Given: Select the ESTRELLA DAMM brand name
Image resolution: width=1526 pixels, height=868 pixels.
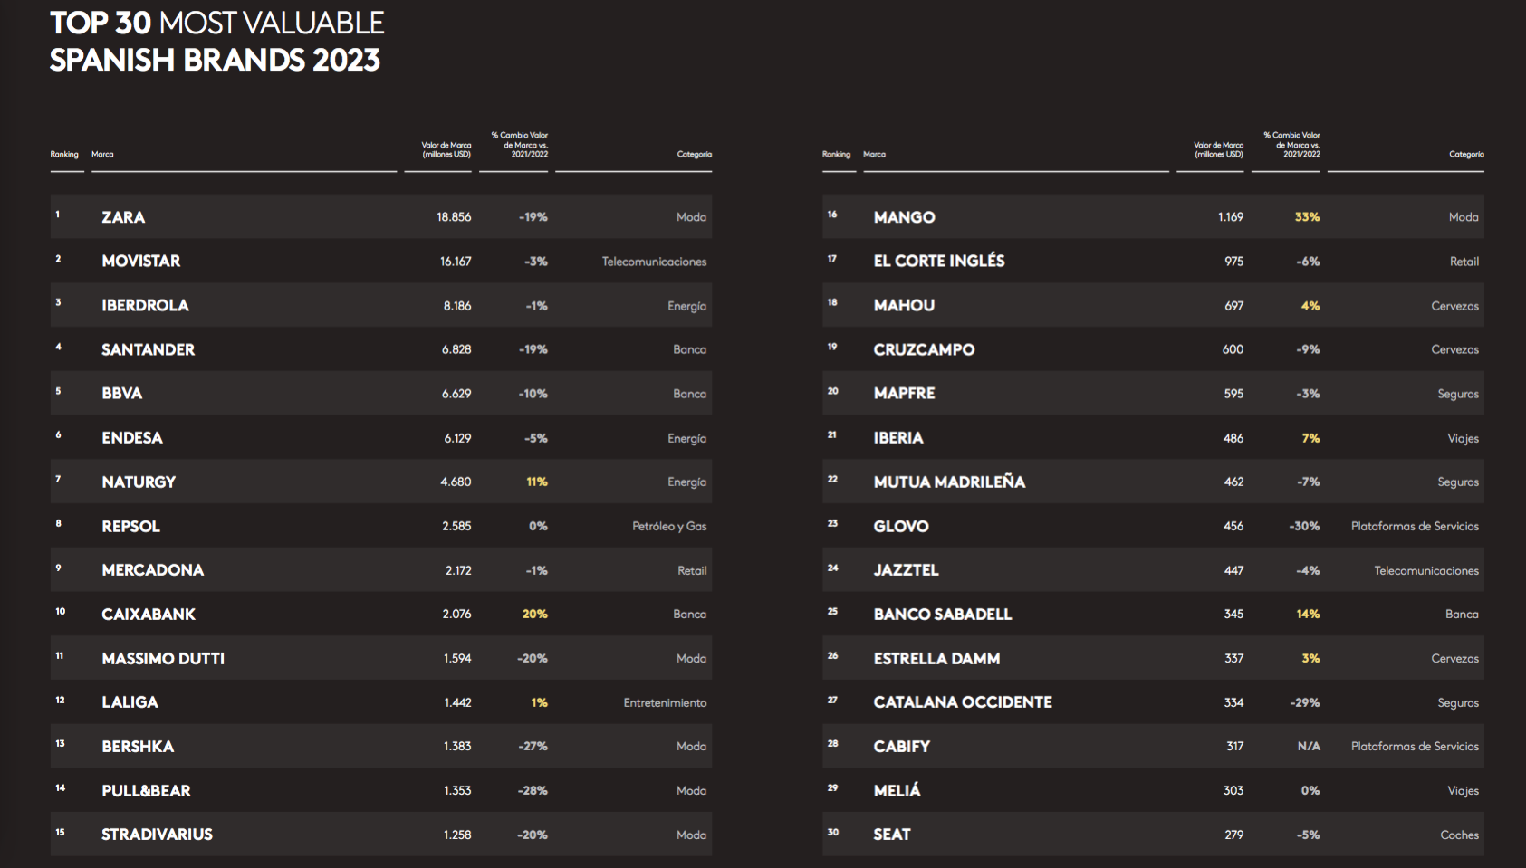Looking at the screenshot, I should pyautogui.click(x=936, y=658).
